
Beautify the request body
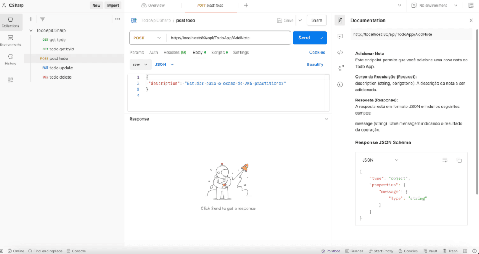pos(315,65)
